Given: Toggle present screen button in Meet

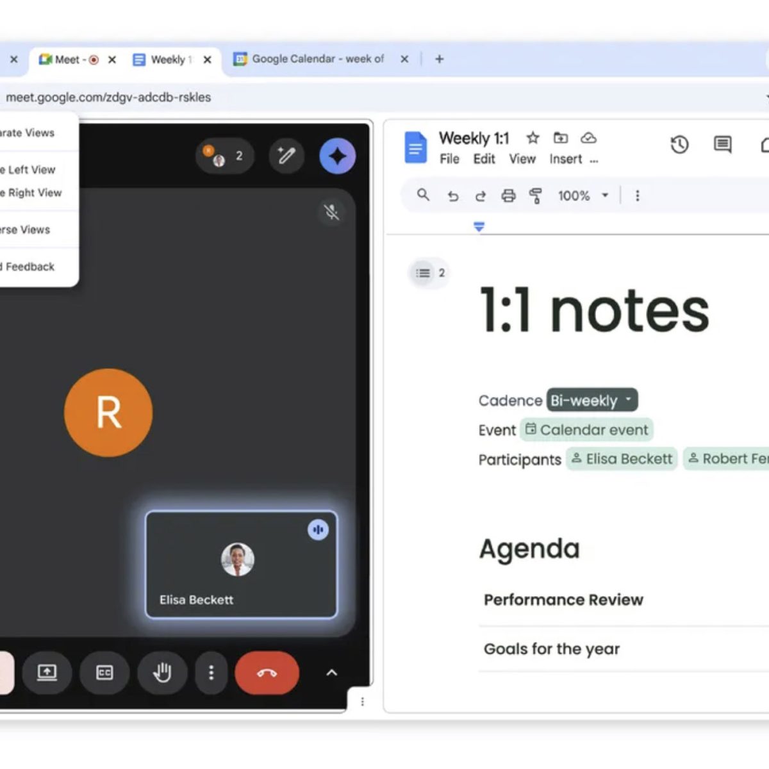Looking at the screenshot, I should pyautogui.click(x=47, y=672).
